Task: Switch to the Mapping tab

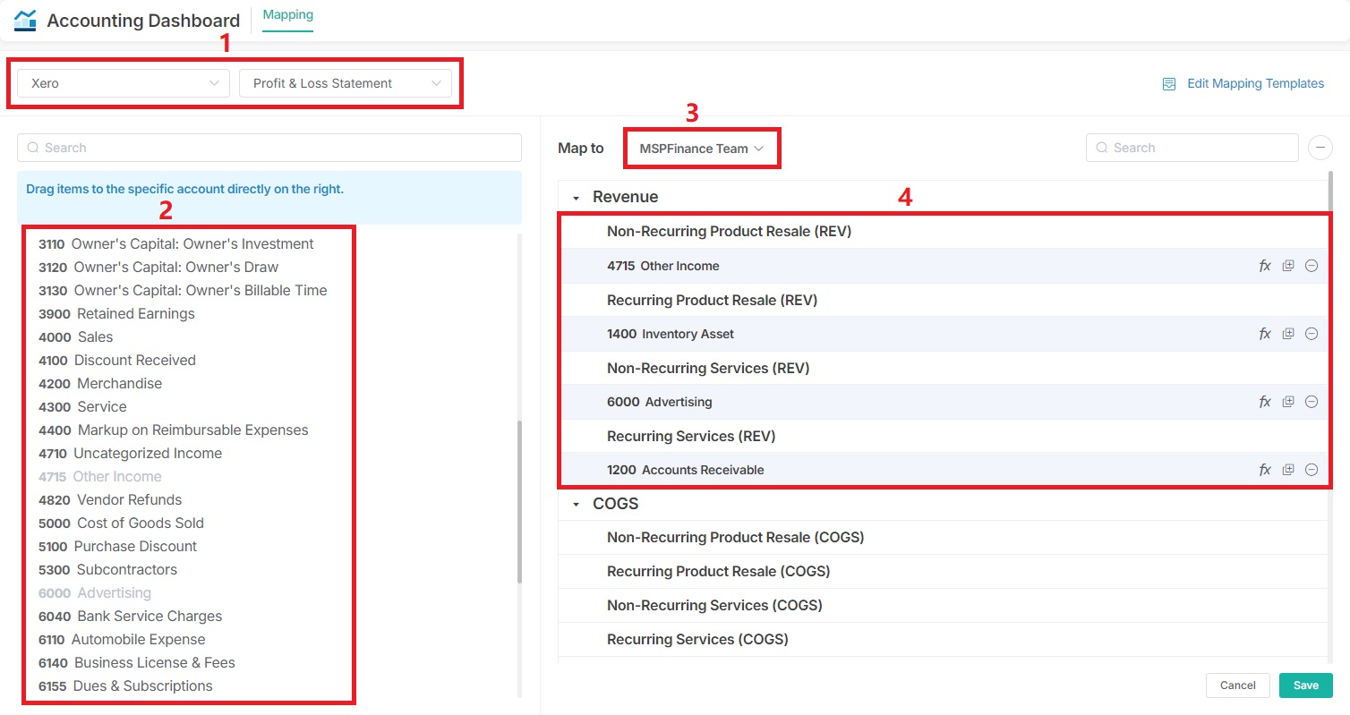Action: 287,15
